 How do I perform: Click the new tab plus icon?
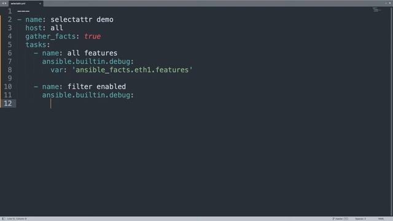click(x=386, y=3)
